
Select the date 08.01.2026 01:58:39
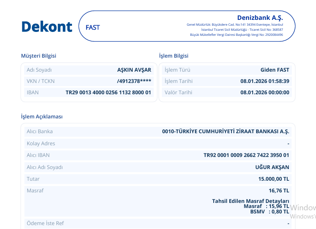click(265, 81)
